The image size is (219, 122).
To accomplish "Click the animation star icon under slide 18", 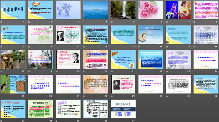I will pyautogui.click(x=29, y=72).
